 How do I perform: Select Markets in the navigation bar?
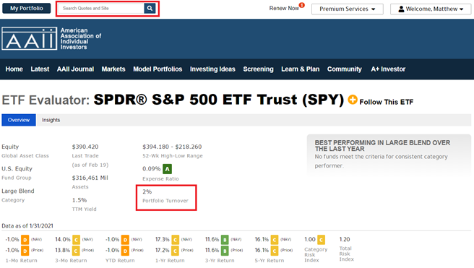(x=113, y=69)
